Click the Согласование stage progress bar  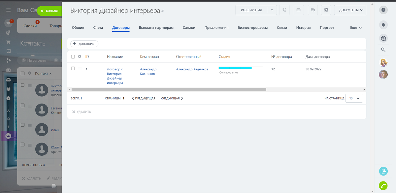coord(241,68)
